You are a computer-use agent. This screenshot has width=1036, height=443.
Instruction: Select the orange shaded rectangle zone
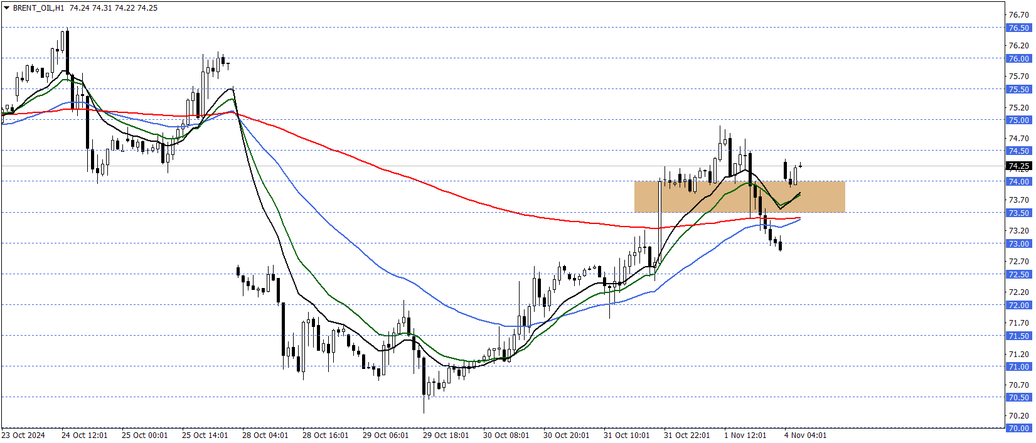pyautogui.click(x=739, y=197)
